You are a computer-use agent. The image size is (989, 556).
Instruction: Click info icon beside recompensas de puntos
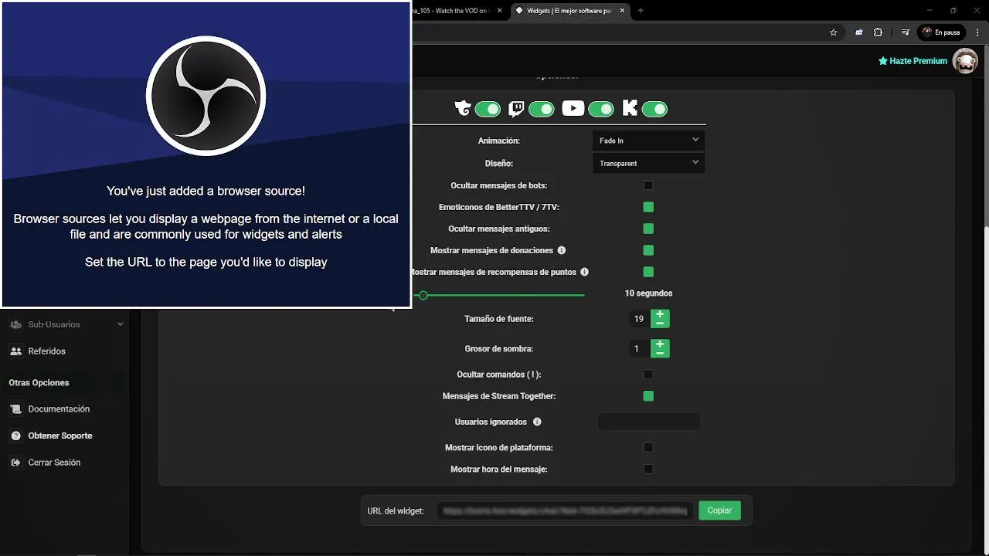coord(585,272)
